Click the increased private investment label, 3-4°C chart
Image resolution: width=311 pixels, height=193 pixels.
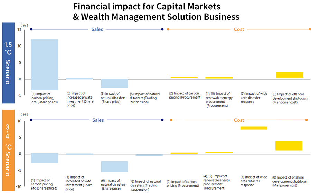[x=79, y=183]
